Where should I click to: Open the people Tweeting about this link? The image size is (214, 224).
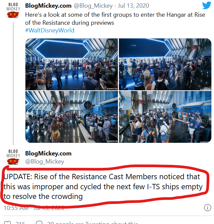(x=92, y=223)
